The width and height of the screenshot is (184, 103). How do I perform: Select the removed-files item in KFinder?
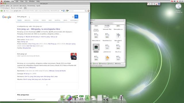(107, 27)
